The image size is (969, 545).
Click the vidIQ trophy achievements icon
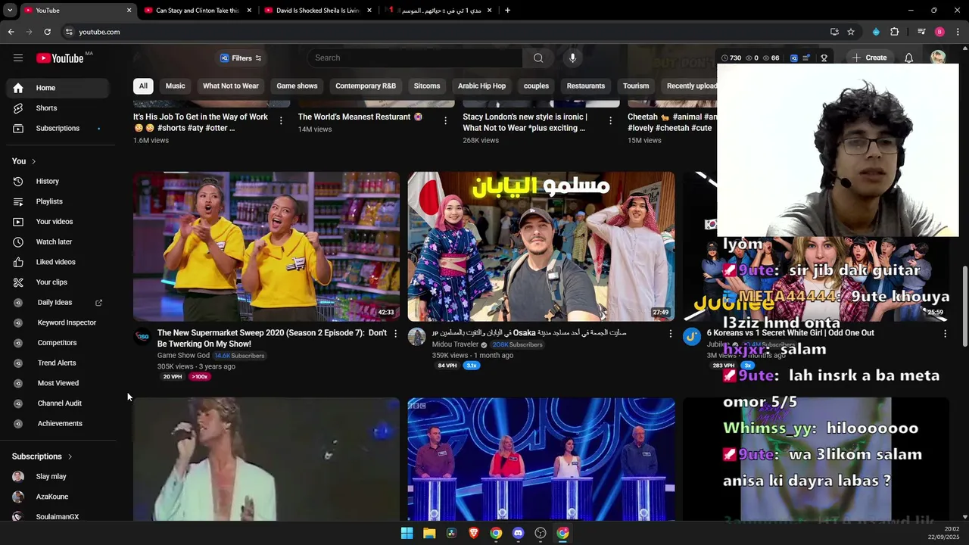pos(824,58)
